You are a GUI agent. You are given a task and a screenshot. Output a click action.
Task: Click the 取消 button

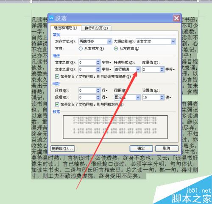pos(167,148)
